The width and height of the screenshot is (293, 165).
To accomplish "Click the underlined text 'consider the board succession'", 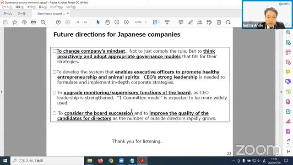I will (x=98, y=113).
